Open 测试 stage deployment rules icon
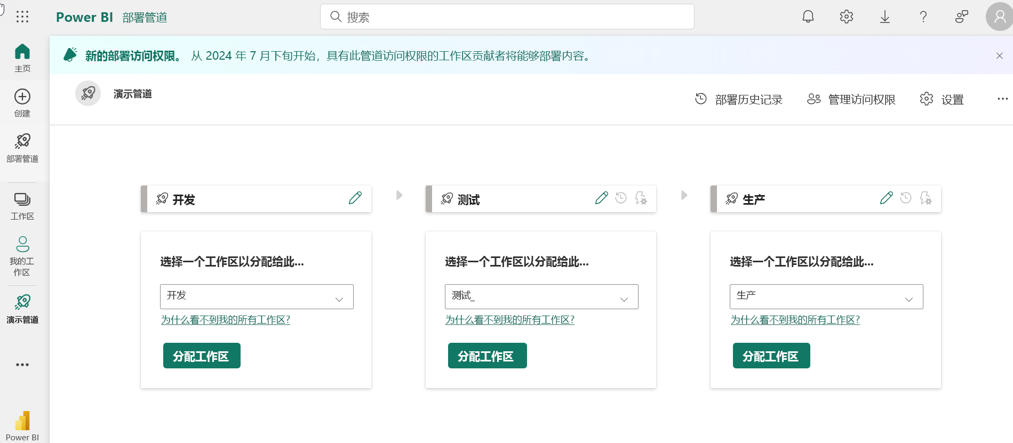The image size is (1013, 443). (641, 198)
